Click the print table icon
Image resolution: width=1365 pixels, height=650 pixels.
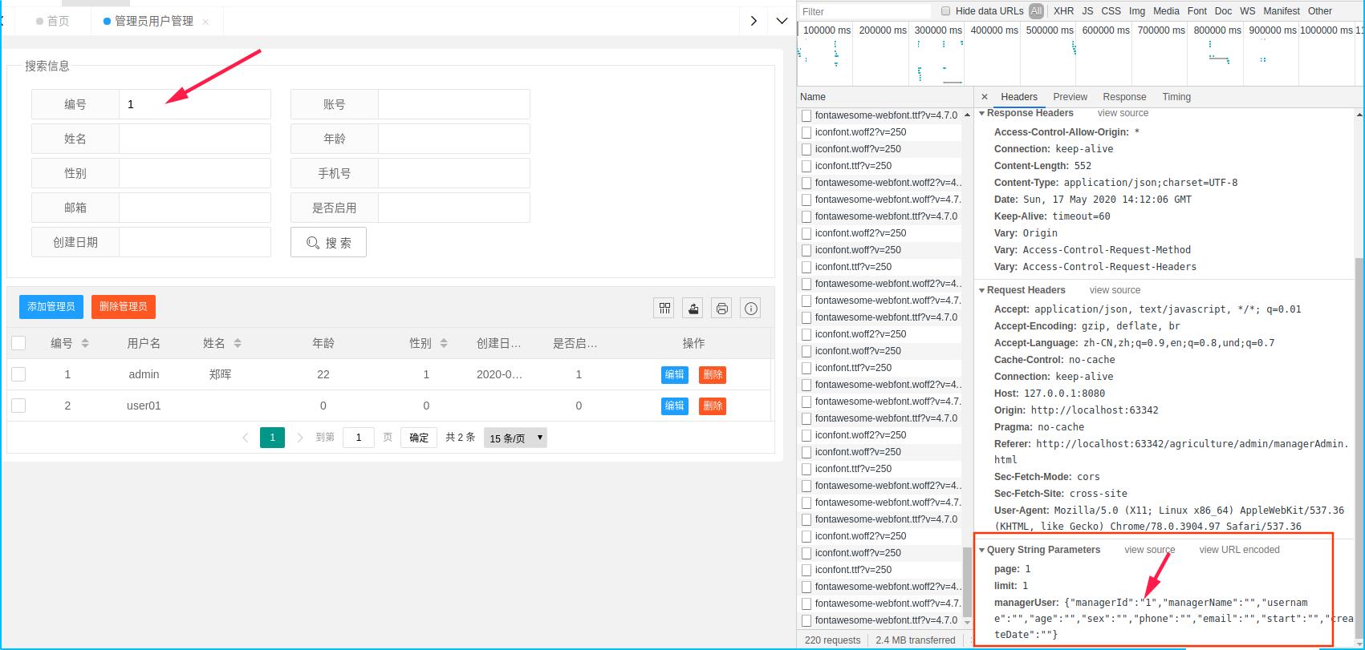tap(722, 309)
